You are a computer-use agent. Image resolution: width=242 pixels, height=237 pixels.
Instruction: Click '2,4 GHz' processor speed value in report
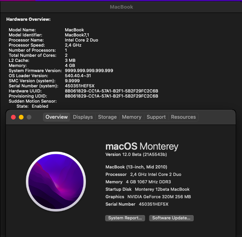[x=73, y=45]
